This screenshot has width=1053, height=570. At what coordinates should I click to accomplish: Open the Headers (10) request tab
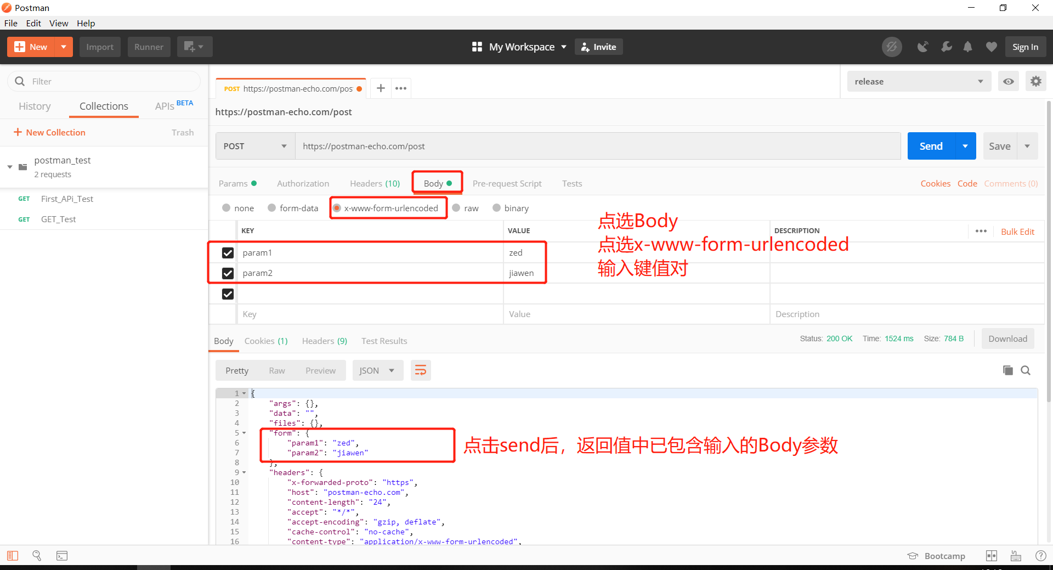[x=375, y=183]
